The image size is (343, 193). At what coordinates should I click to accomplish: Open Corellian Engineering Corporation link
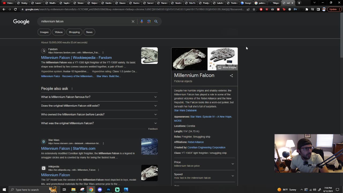pos(206,147)
